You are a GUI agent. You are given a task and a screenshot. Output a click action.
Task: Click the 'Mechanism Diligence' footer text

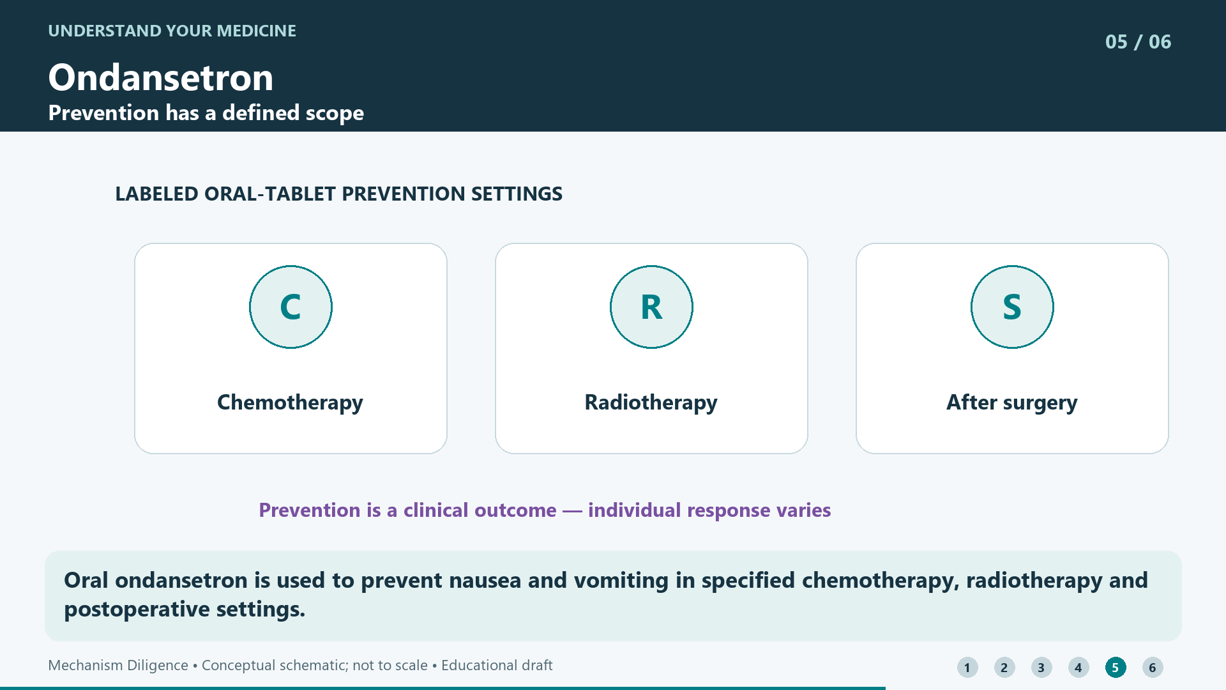(x=118, y=665)
